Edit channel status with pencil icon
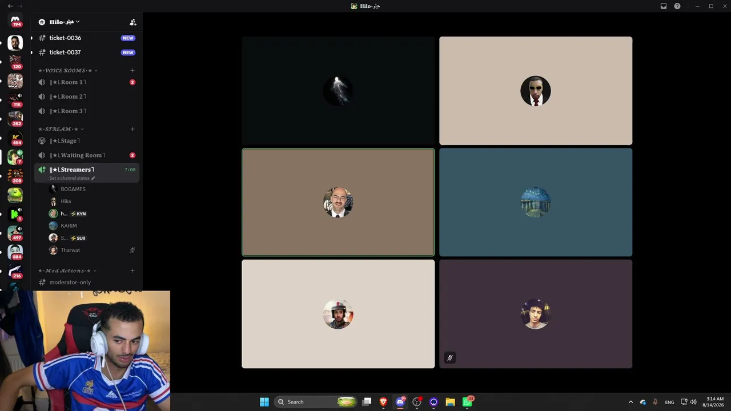Image resolution: width=731 pixels, height=411 pixels. pos(93,178)
